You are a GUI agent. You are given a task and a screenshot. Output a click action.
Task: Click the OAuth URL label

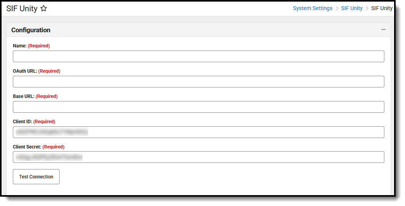pyautogui.click(x=25, y=71)
